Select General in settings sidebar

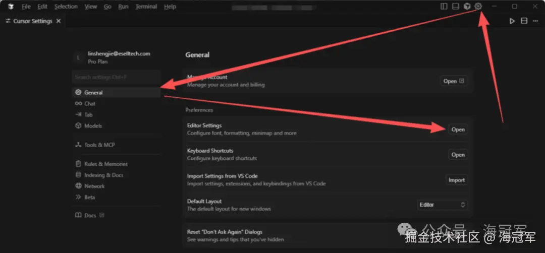click(117, 93)
